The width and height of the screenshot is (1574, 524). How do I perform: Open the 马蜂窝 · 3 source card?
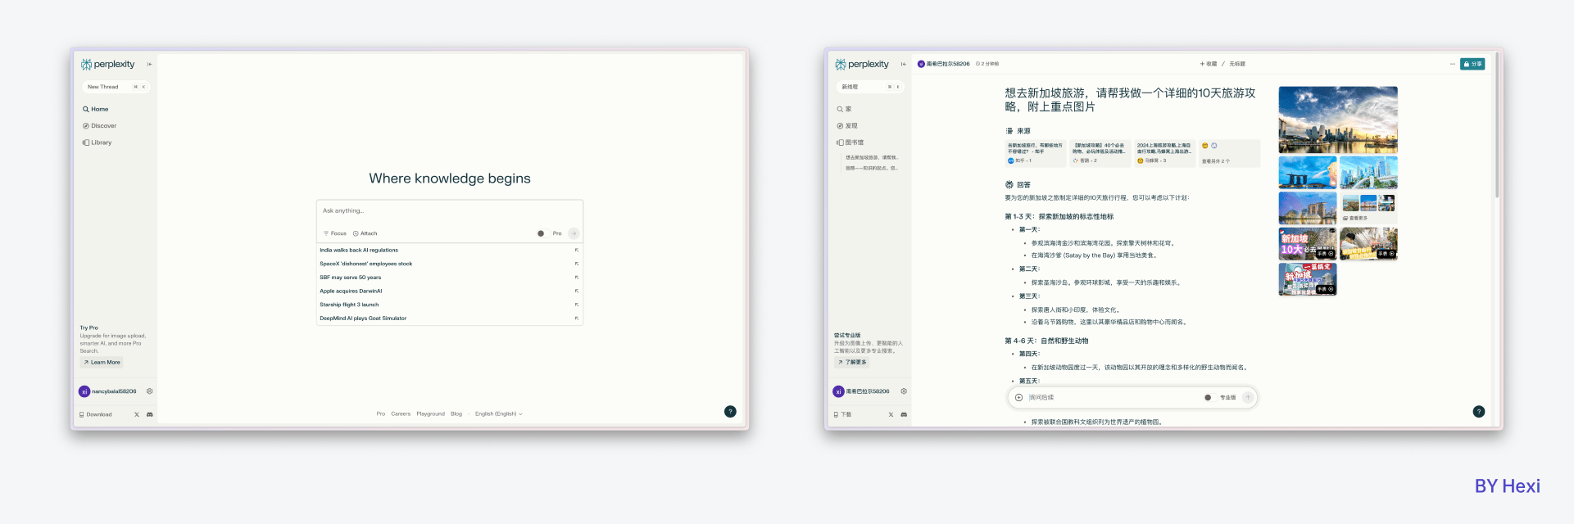point(1165,153)
